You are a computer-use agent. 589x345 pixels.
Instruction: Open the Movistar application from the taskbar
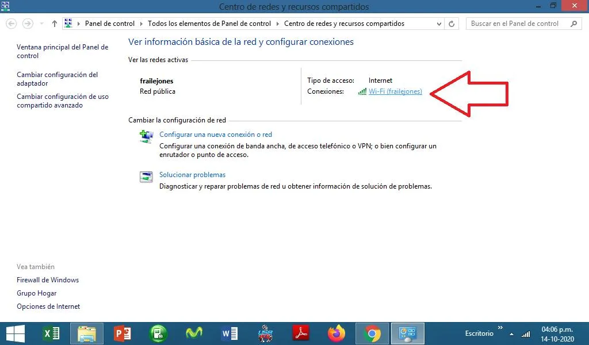coord(193,333)
